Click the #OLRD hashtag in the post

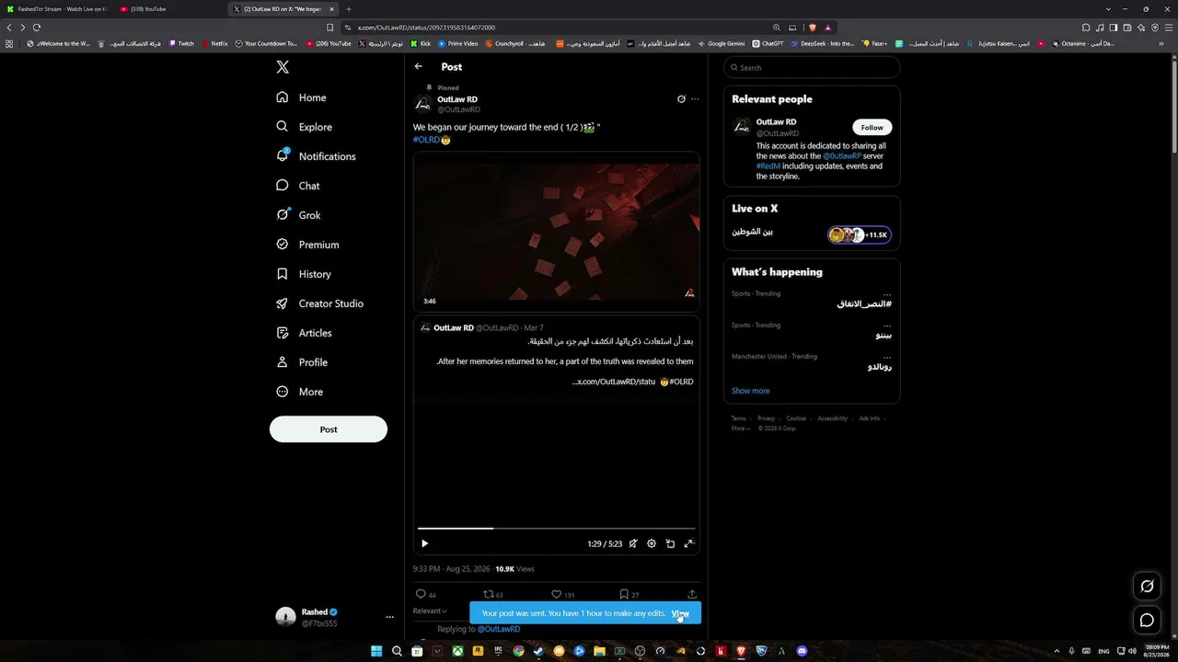(x=427, y=140)
